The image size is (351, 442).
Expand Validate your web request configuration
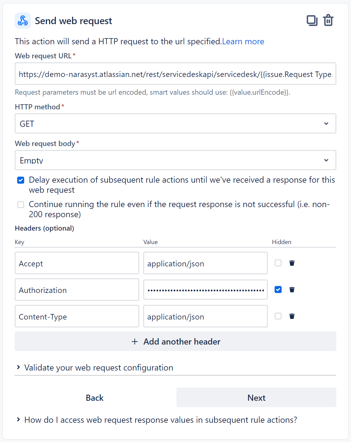click(98, 367)
